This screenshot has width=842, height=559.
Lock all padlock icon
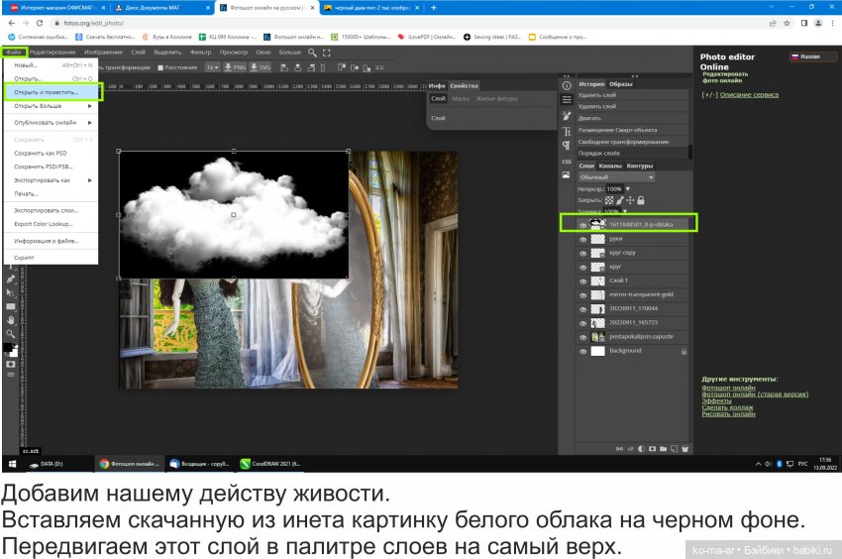641,200
